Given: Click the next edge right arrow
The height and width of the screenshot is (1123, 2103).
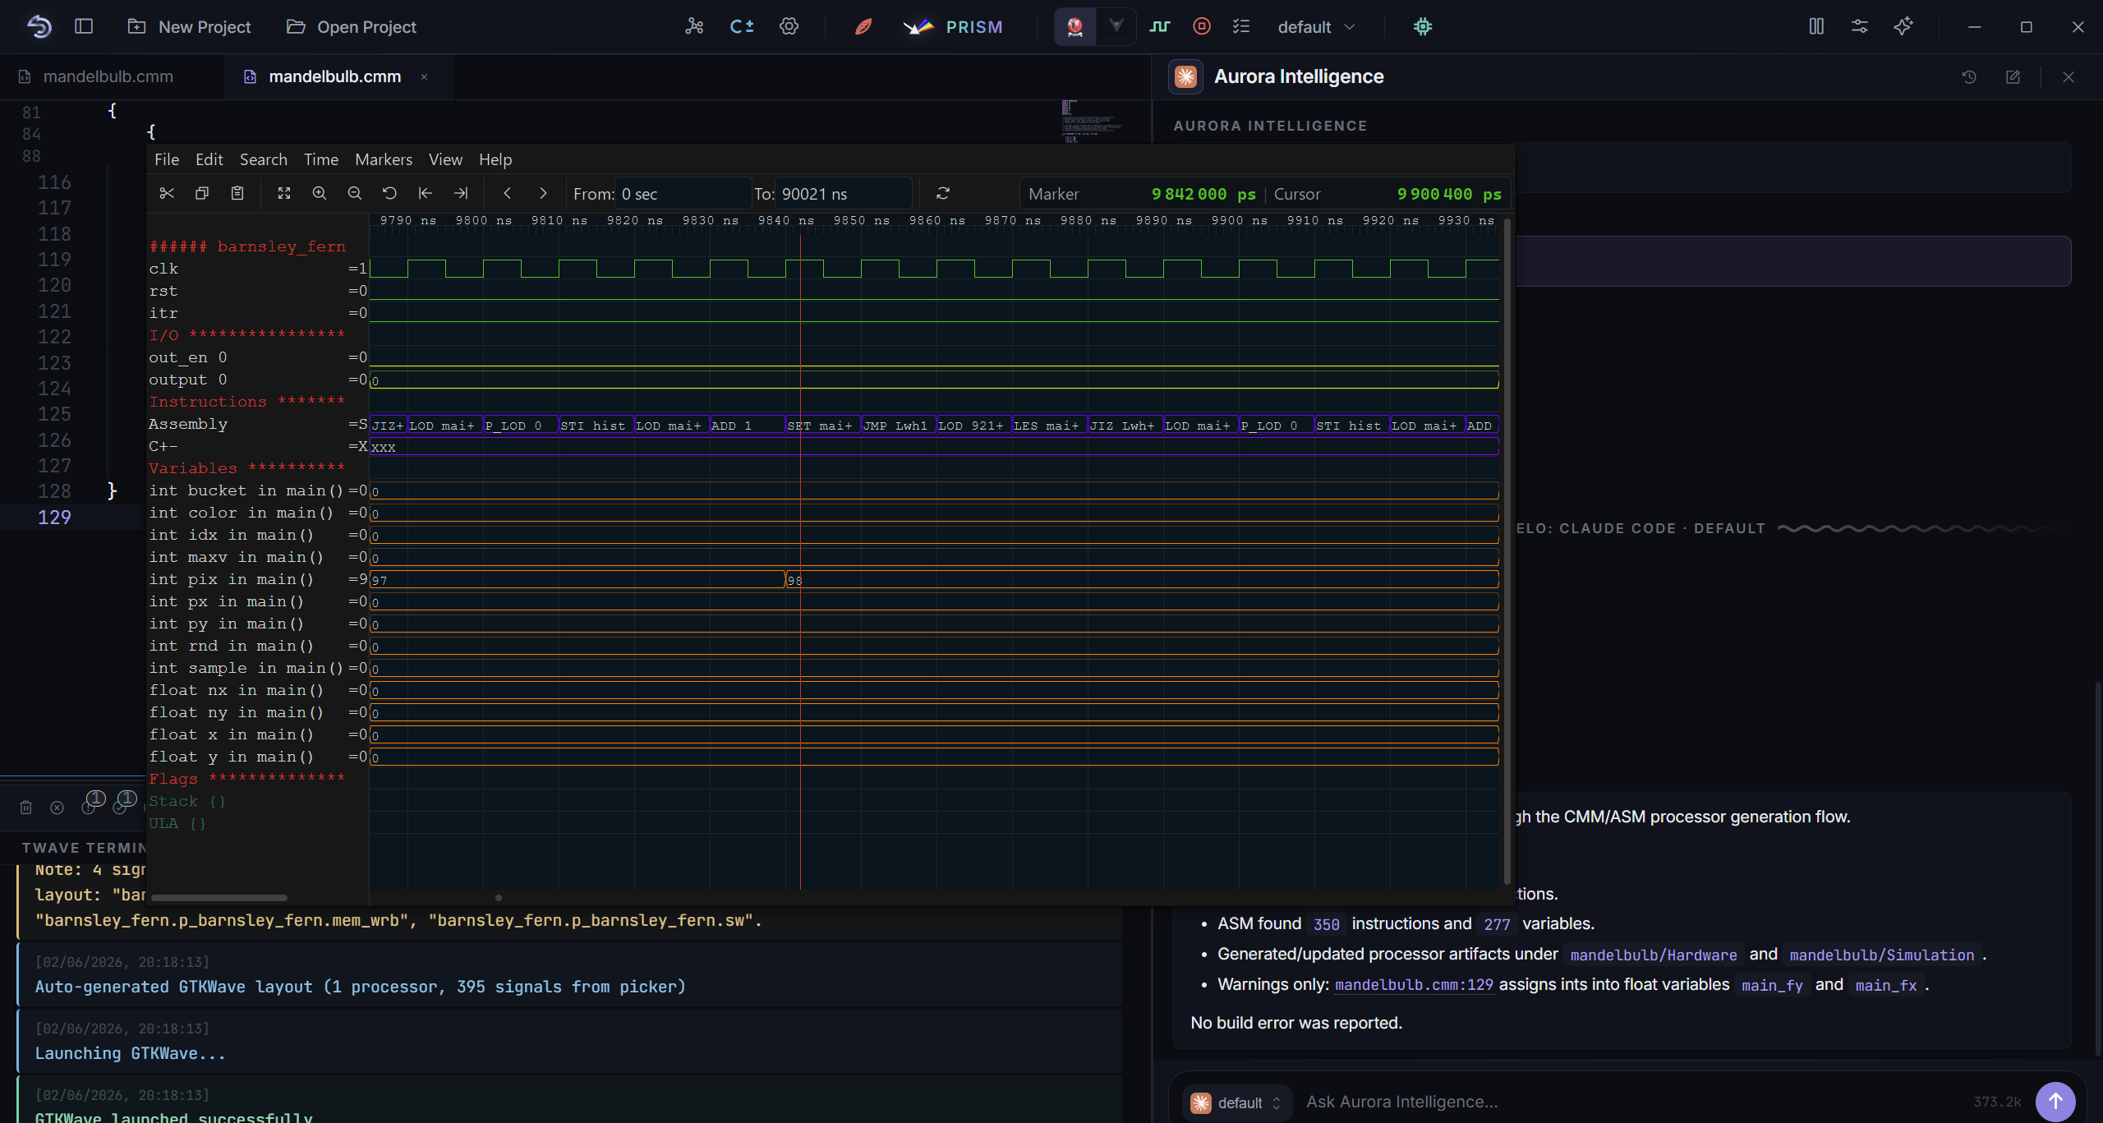Looking at the screenshot, I should point(543,193).
